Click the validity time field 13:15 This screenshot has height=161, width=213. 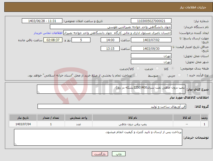tap(110, 48)
